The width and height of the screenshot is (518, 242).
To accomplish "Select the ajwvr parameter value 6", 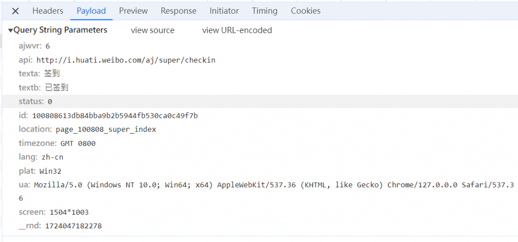I will point(48,46).
